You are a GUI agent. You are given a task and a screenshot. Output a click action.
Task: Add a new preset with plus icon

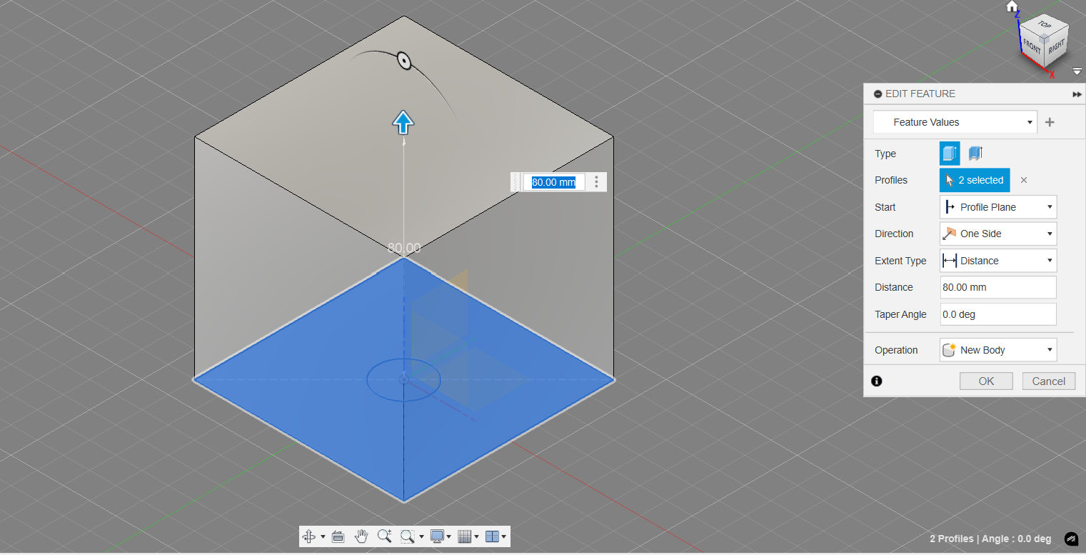[x=1050, y=122]
